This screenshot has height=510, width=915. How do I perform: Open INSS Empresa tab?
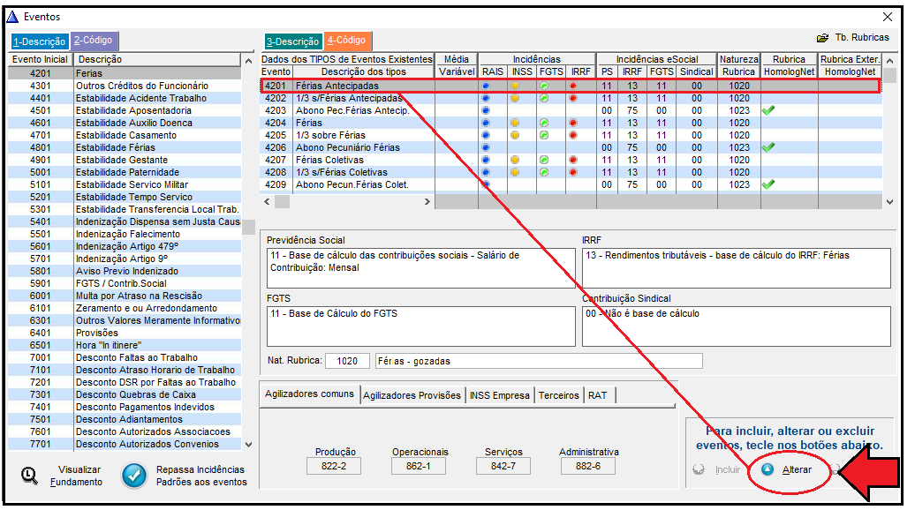coord(500,395)
